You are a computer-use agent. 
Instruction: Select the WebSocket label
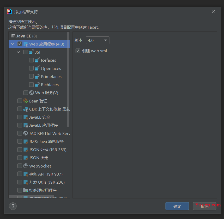[40, 166]
